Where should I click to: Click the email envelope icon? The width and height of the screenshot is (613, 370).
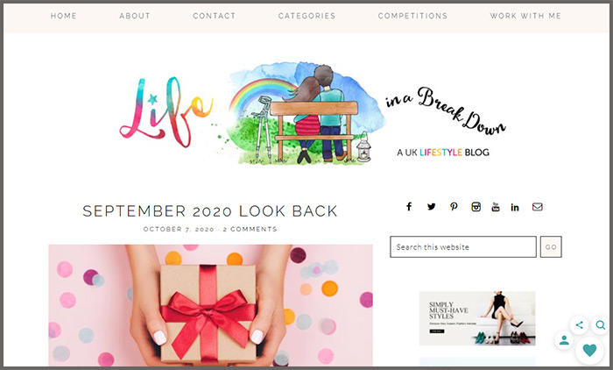point(537,207)
